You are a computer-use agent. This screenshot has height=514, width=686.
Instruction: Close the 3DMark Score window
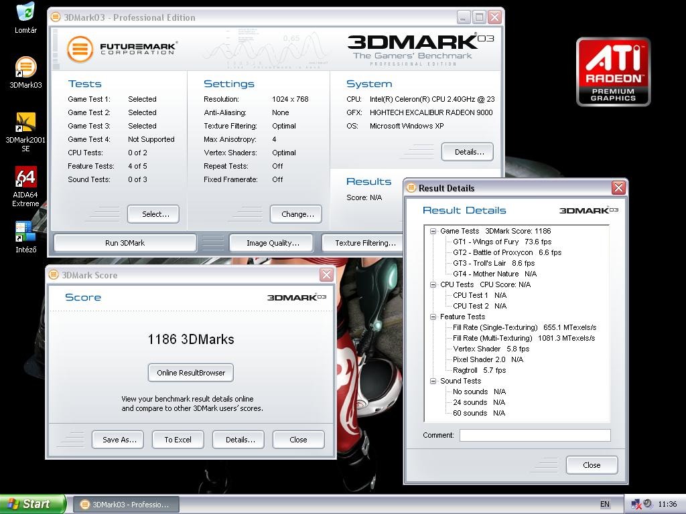click(x=326, y=275)
